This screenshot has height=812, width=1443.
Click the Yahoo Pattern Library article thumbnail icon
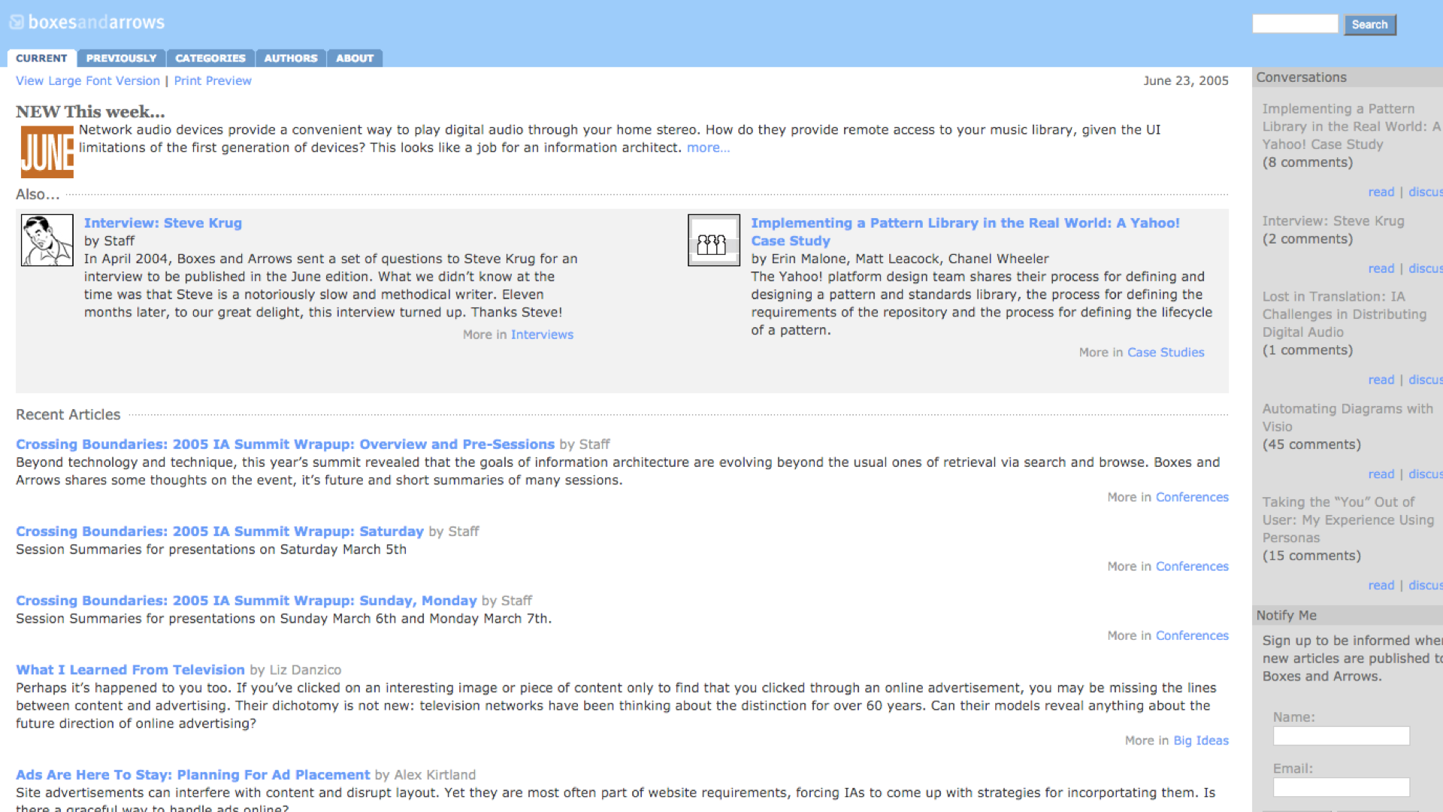point(713,241)
